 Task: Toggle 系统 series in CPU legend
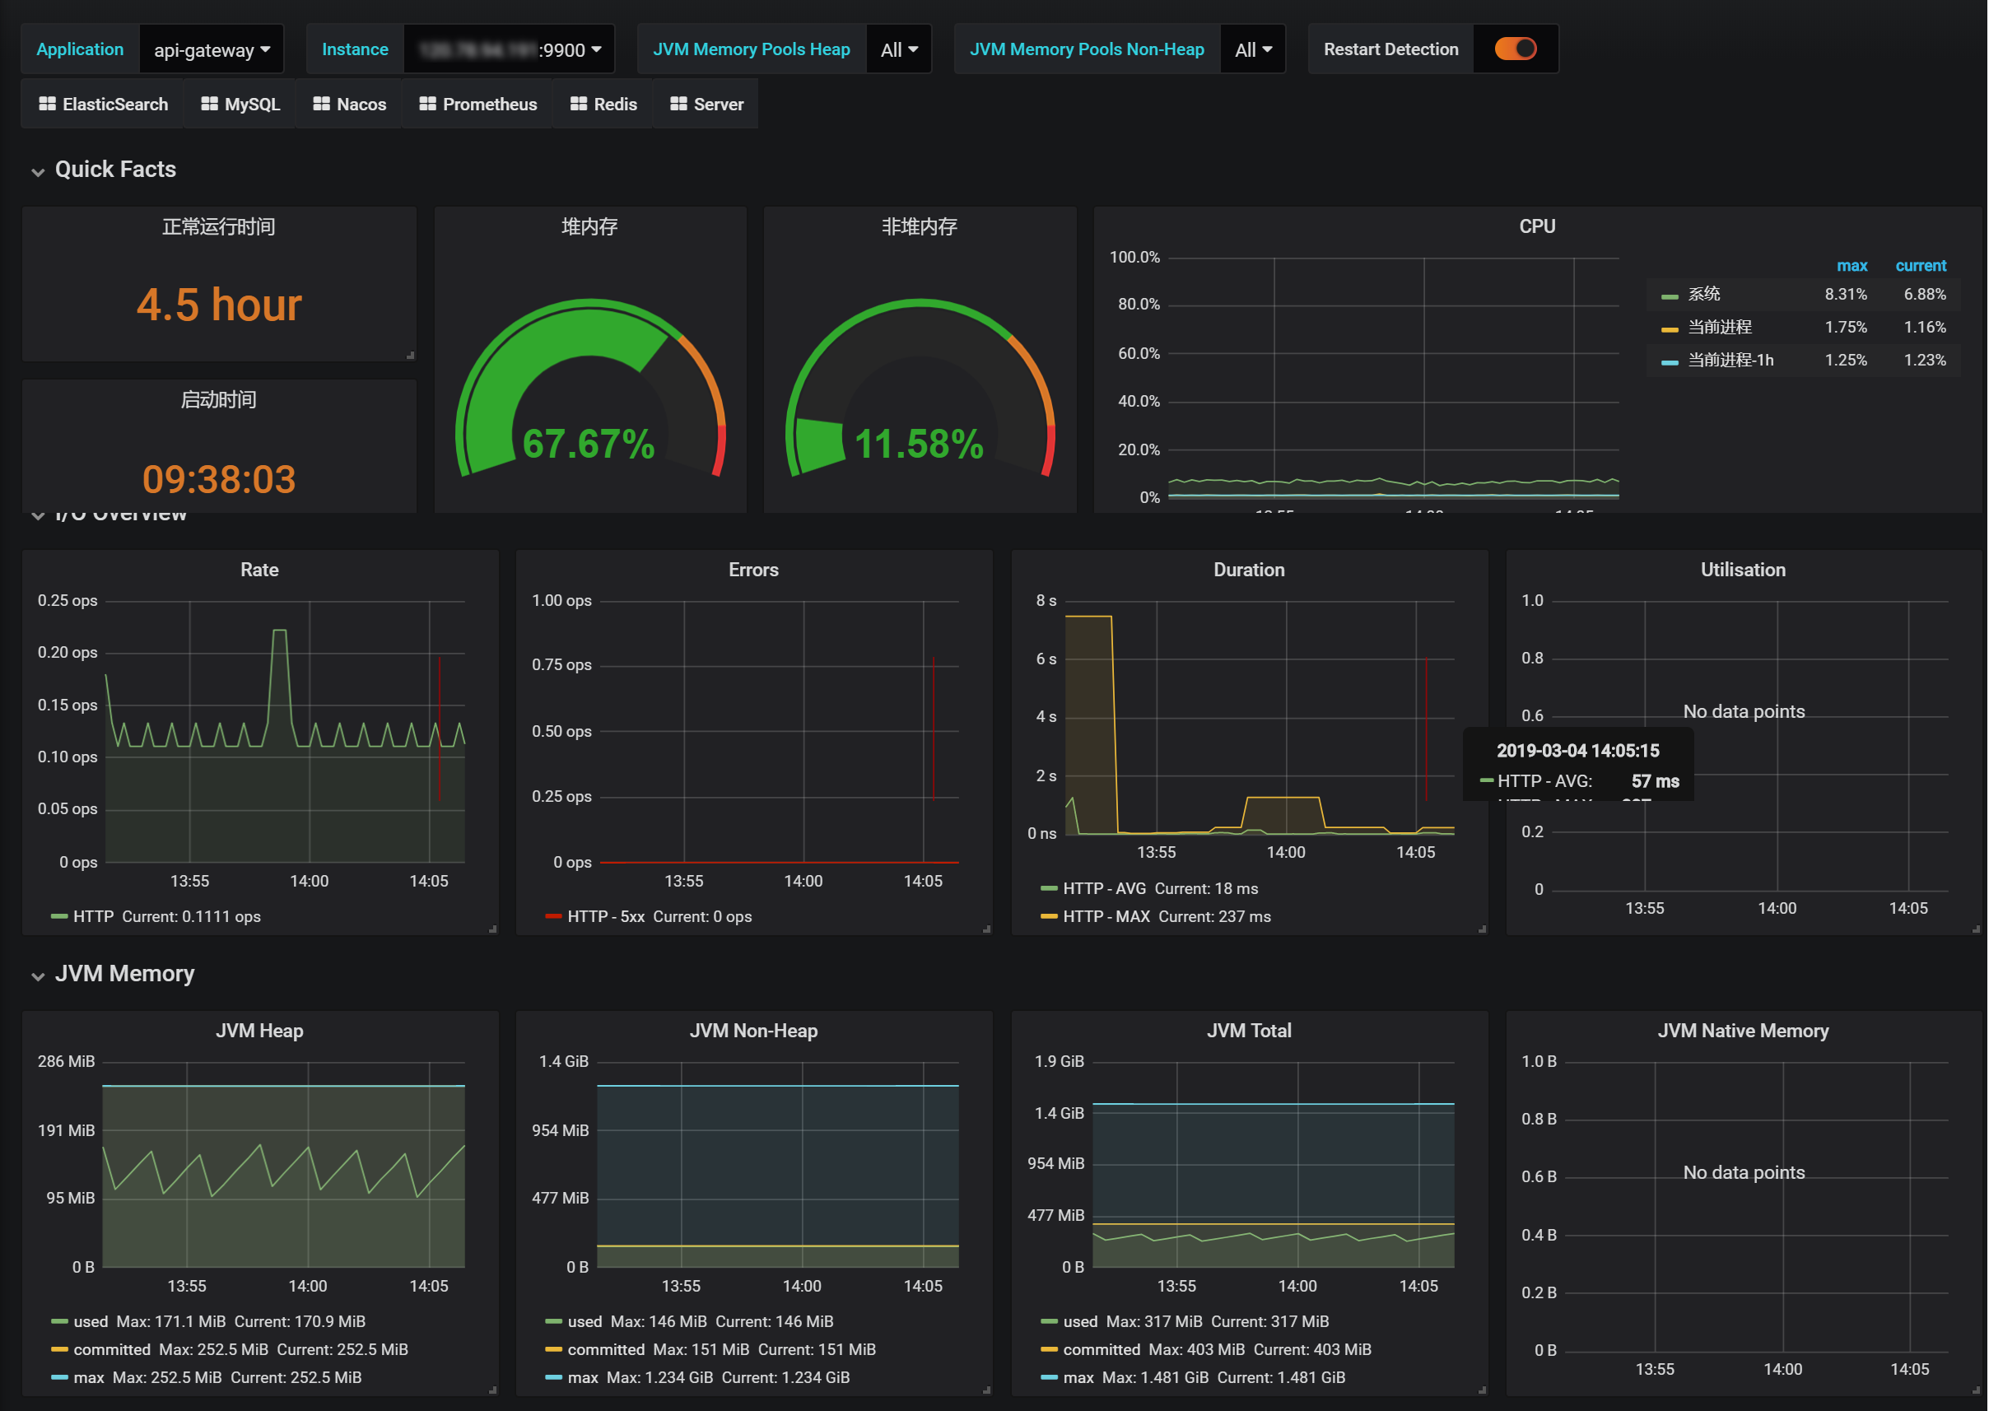point(1703,295)
